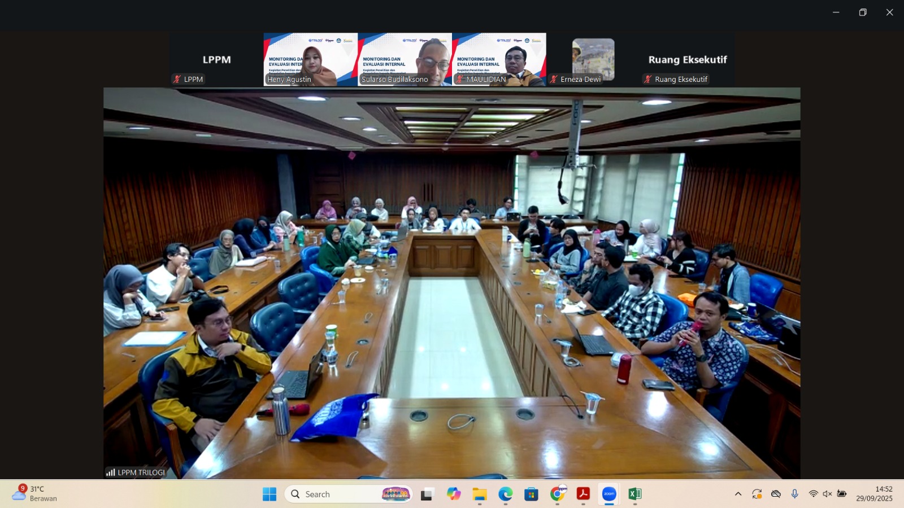Open the Wi-Fi network tray icon
The image size is (904, 508).
click(813, 494)
